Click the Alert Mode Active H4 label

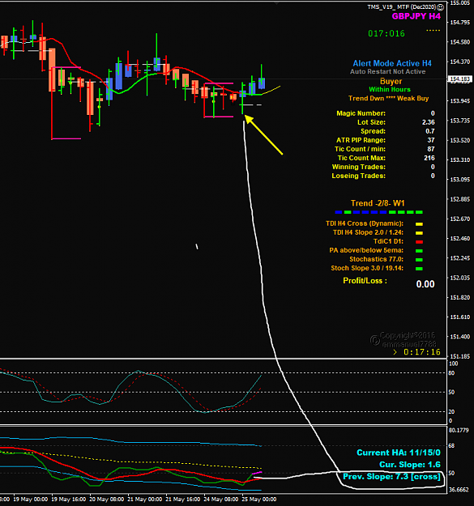[x=392, y=63]
